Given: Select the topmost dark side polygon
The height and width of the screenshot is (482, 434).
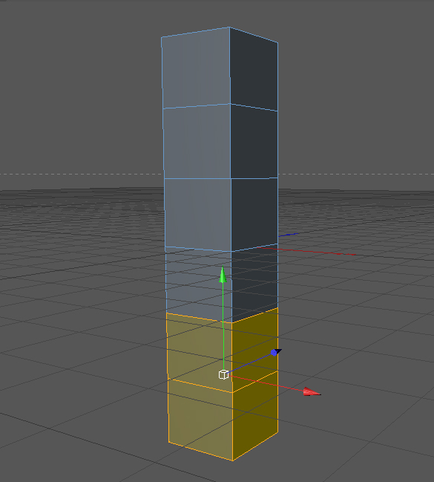Looking at the screenshot, I should (x=254, y=69).
